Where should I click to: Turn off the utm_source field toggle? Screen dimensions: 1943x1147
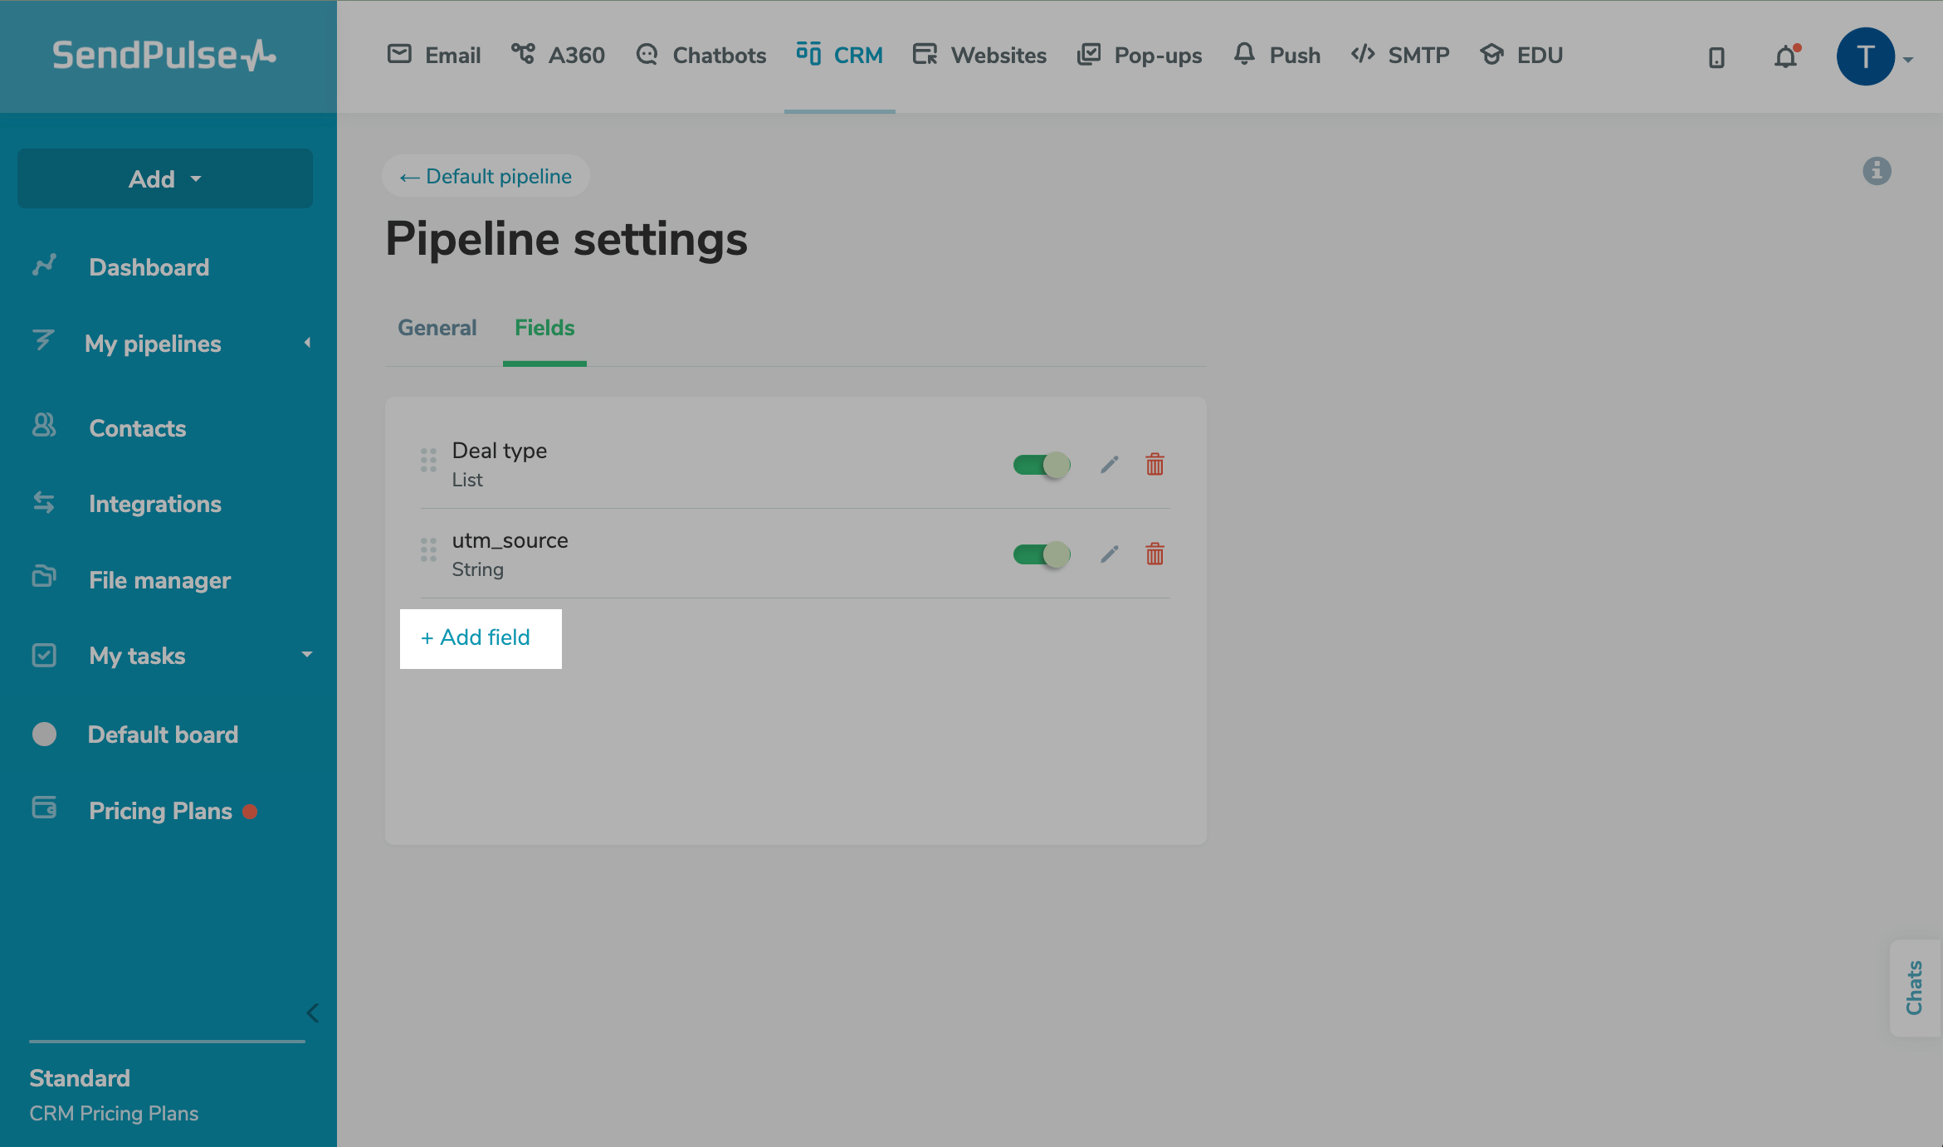pos(1042,554)
